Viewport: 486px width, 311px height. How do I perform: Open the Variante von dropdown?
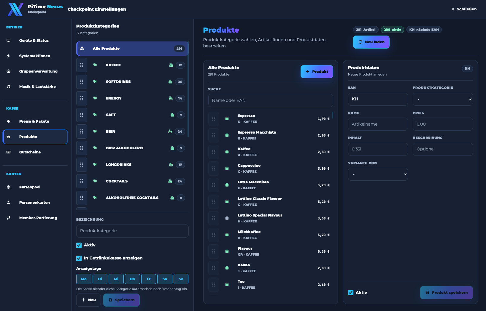(x=378, y=174)
